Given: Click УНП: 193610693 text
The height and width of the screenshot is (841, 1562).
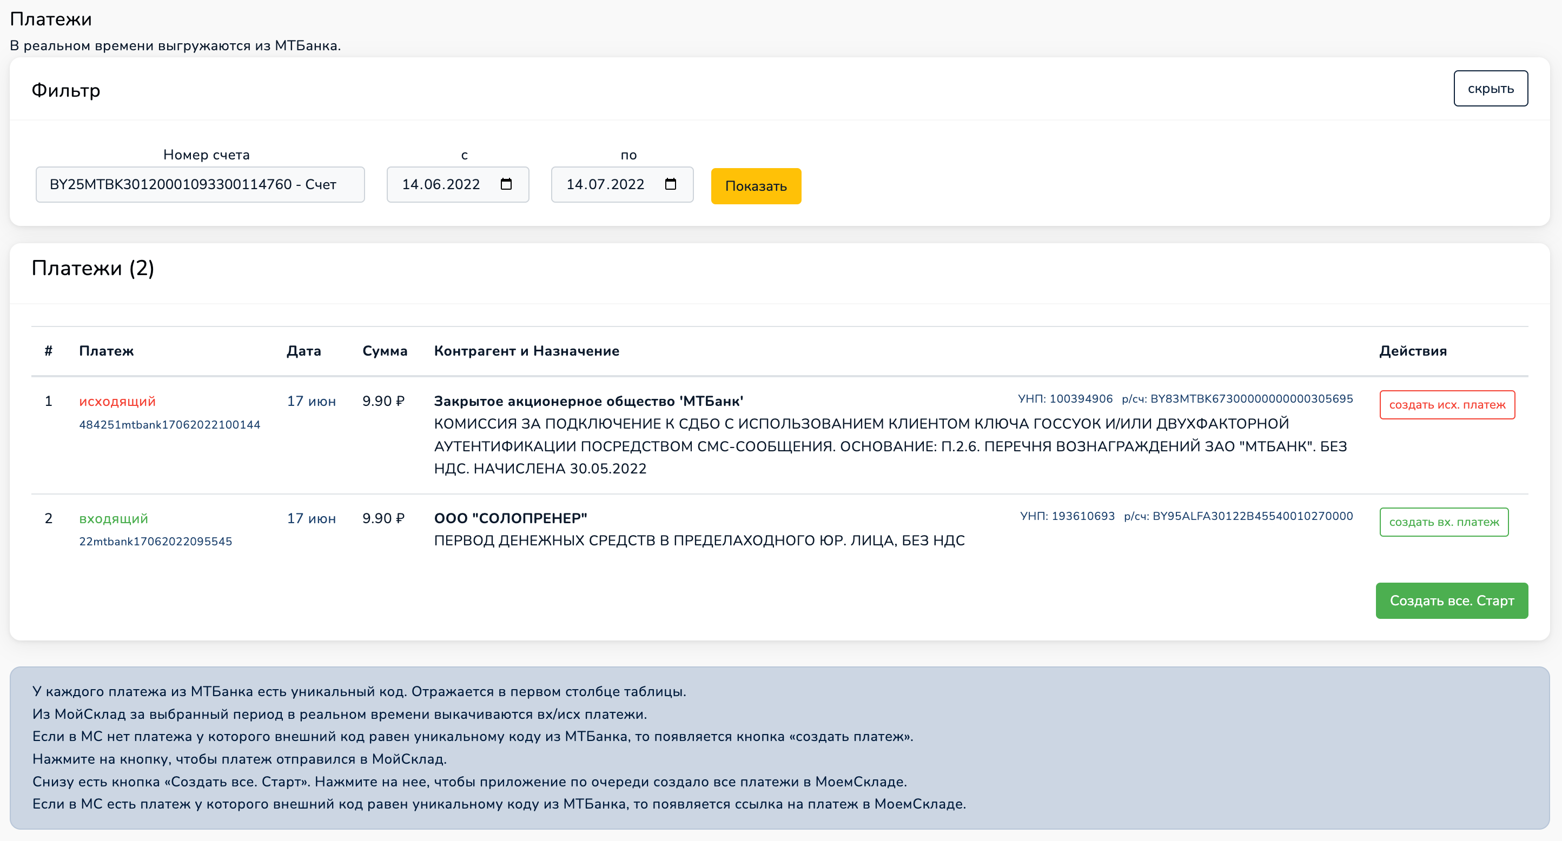Looking at the screenshot, I should [x=1067, y=516].
